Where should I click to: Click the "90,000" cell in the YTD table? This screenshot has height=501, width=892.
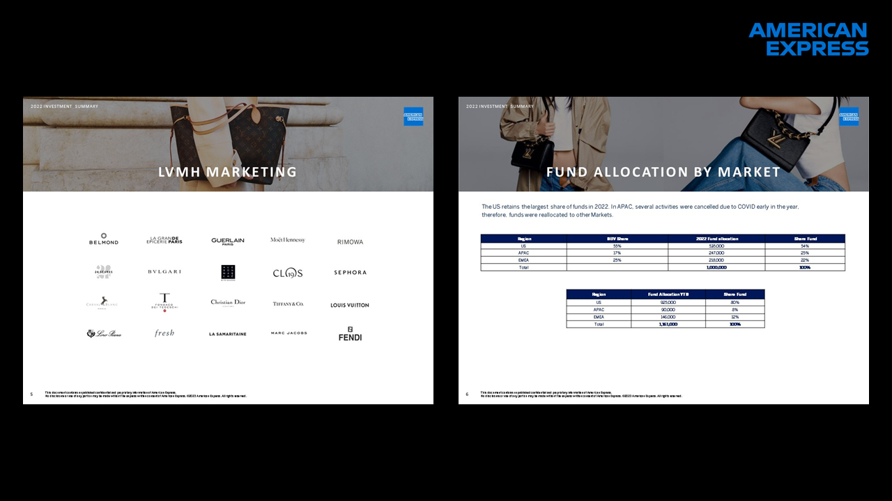[x=668, y=310]
